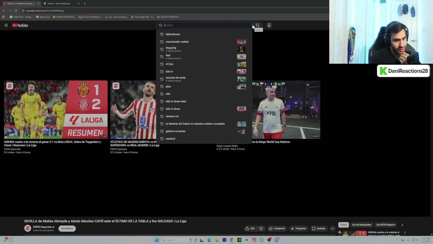Open 'GIRONA vuelve a la victoria' video title

coord(52,144)
